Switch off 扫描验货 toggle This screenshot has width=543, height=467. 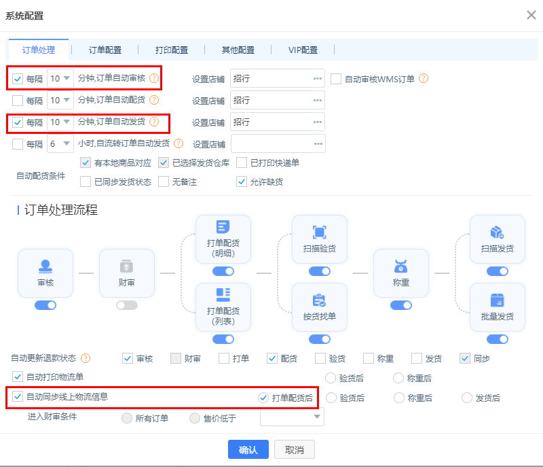tap(319, 271)
